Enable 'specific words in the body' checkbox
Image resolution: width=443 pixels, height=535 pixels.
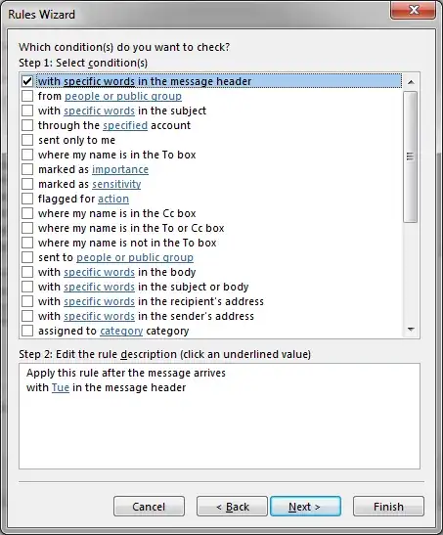[27, 272]
